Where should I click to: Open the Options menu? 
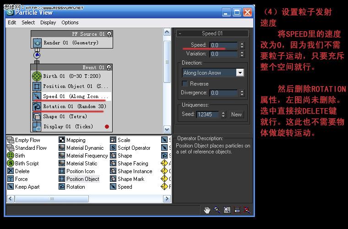(x=70, y=22)
